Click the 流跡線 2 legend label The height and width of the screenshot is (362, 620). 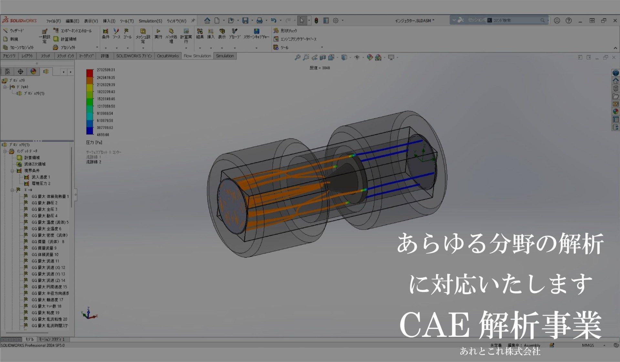94,162
